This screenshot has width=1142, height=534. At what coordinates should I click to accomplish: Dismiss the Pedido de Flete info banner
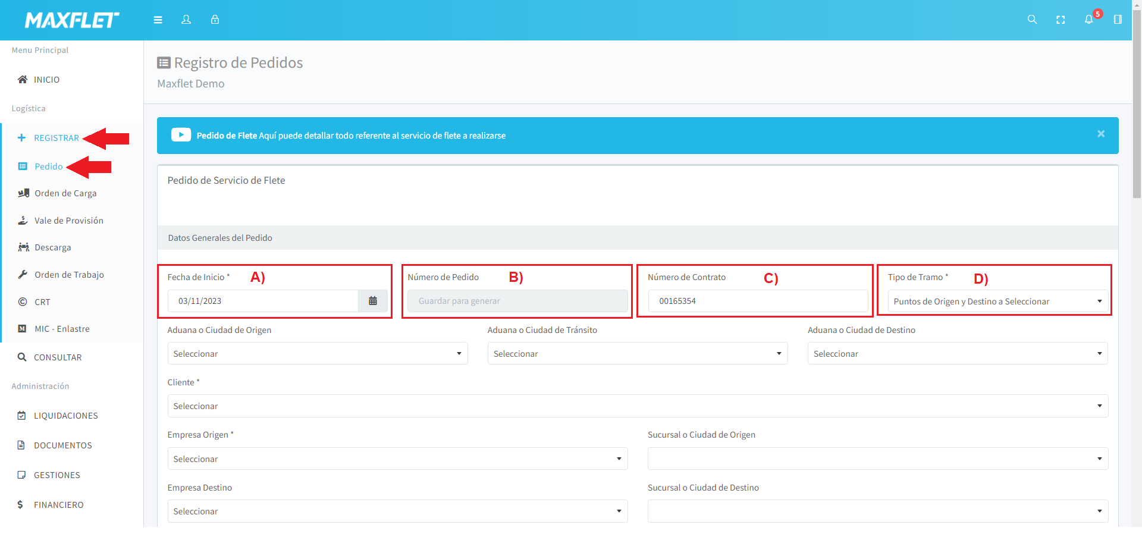(1101, 134)
